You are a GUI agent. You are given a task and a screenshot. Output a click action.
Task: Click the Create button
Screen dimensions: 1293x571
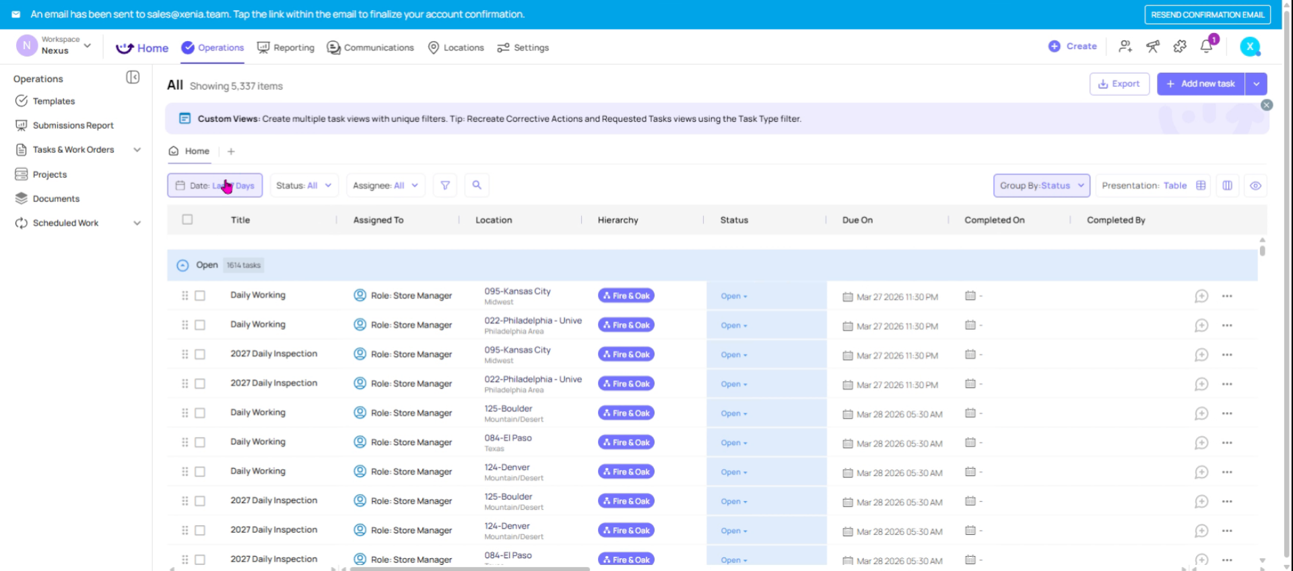click(x=1073, y=46)
